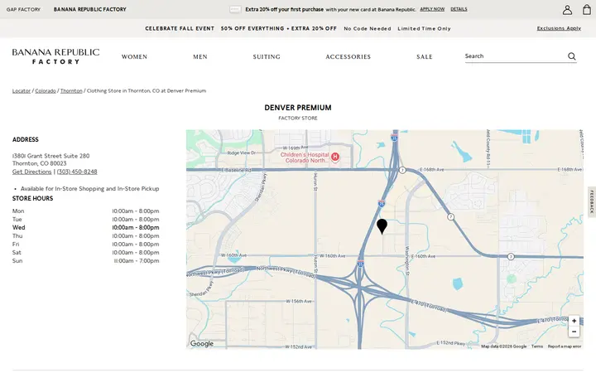
Task: Go to Locator breadcrumb
Action: pyautogui.click(x=22, y=90)
